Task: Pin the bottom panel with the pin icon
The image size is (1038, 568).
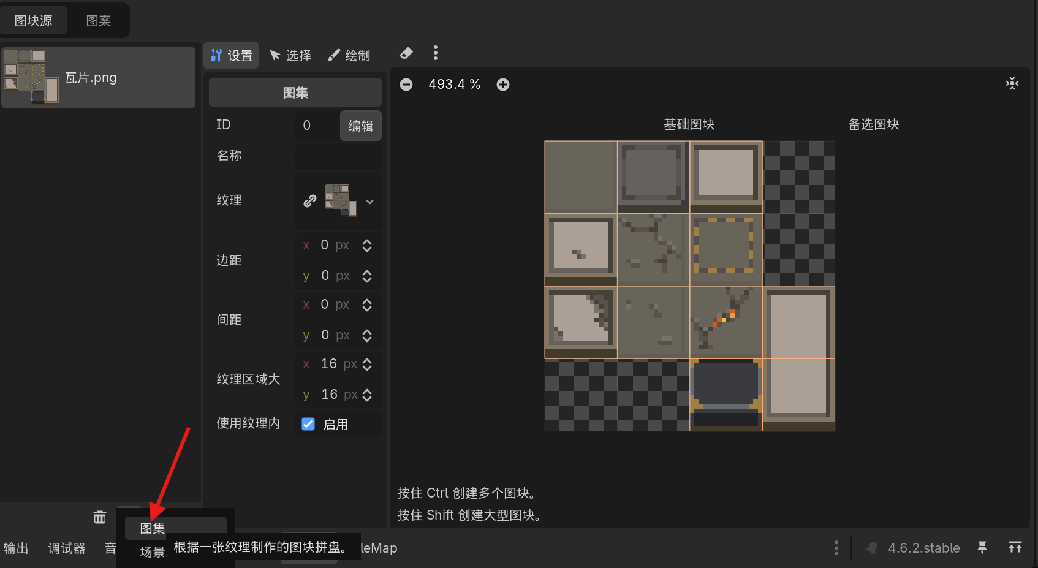Action: 982,547
